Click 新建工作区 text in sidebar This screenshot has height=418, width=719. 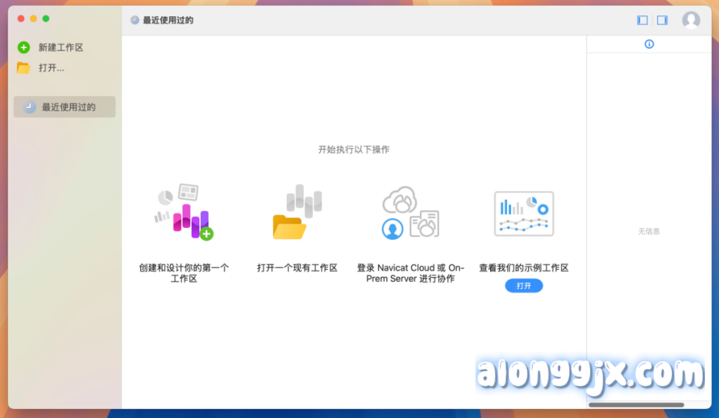pos(61,48)
